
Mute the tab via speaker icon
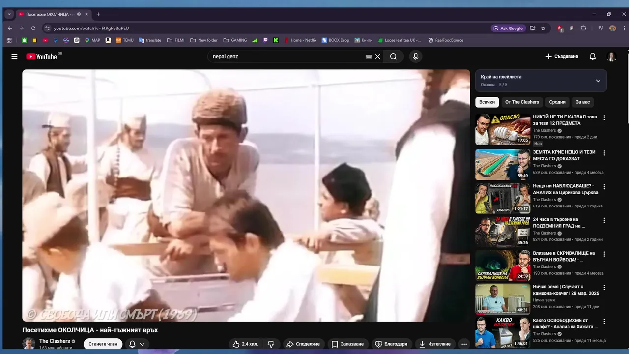pos(79,14)
